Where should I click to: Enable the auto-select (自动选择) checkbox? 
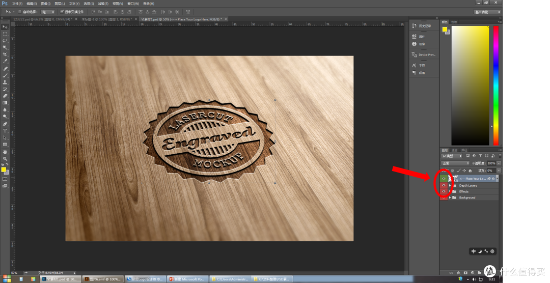20,12
